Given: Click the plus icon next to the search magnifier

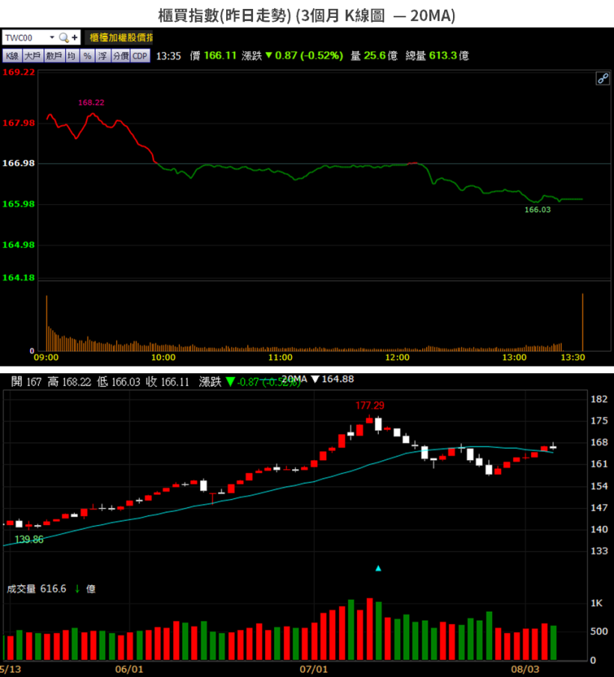Looking at the screenshot, I should click(x=75, y=37).
